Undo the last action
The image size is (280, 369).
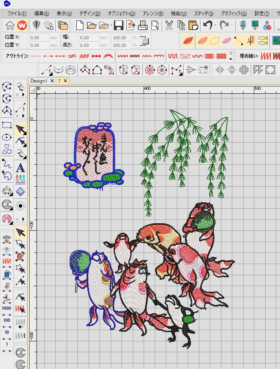point(208,25)
